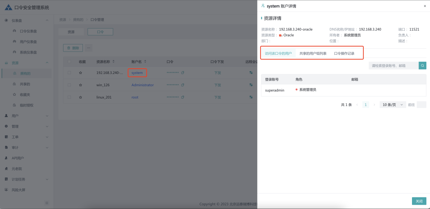Click the login account and email search field
Image resolution: width=430 pixels, height=209 pixels.
pyautogui.click(x=393, y=65)
